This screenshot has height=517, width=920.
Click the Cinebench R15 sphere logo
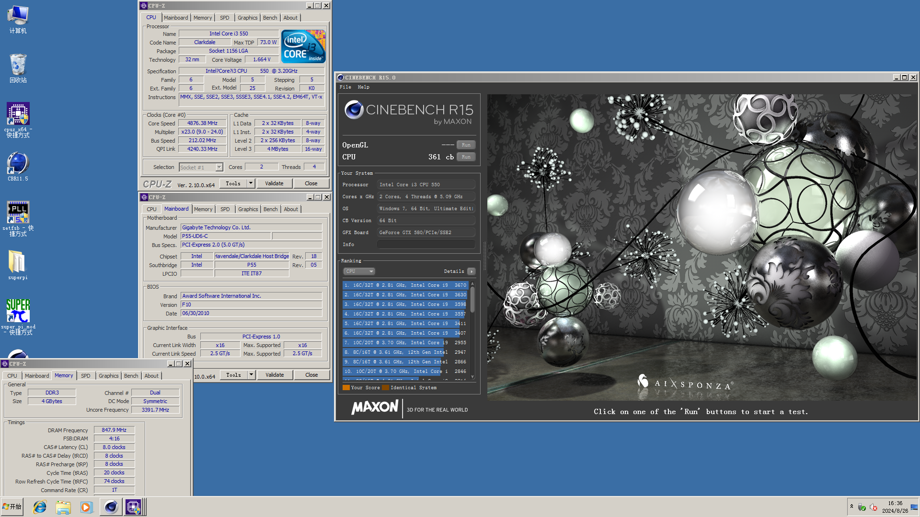point(354,110)
